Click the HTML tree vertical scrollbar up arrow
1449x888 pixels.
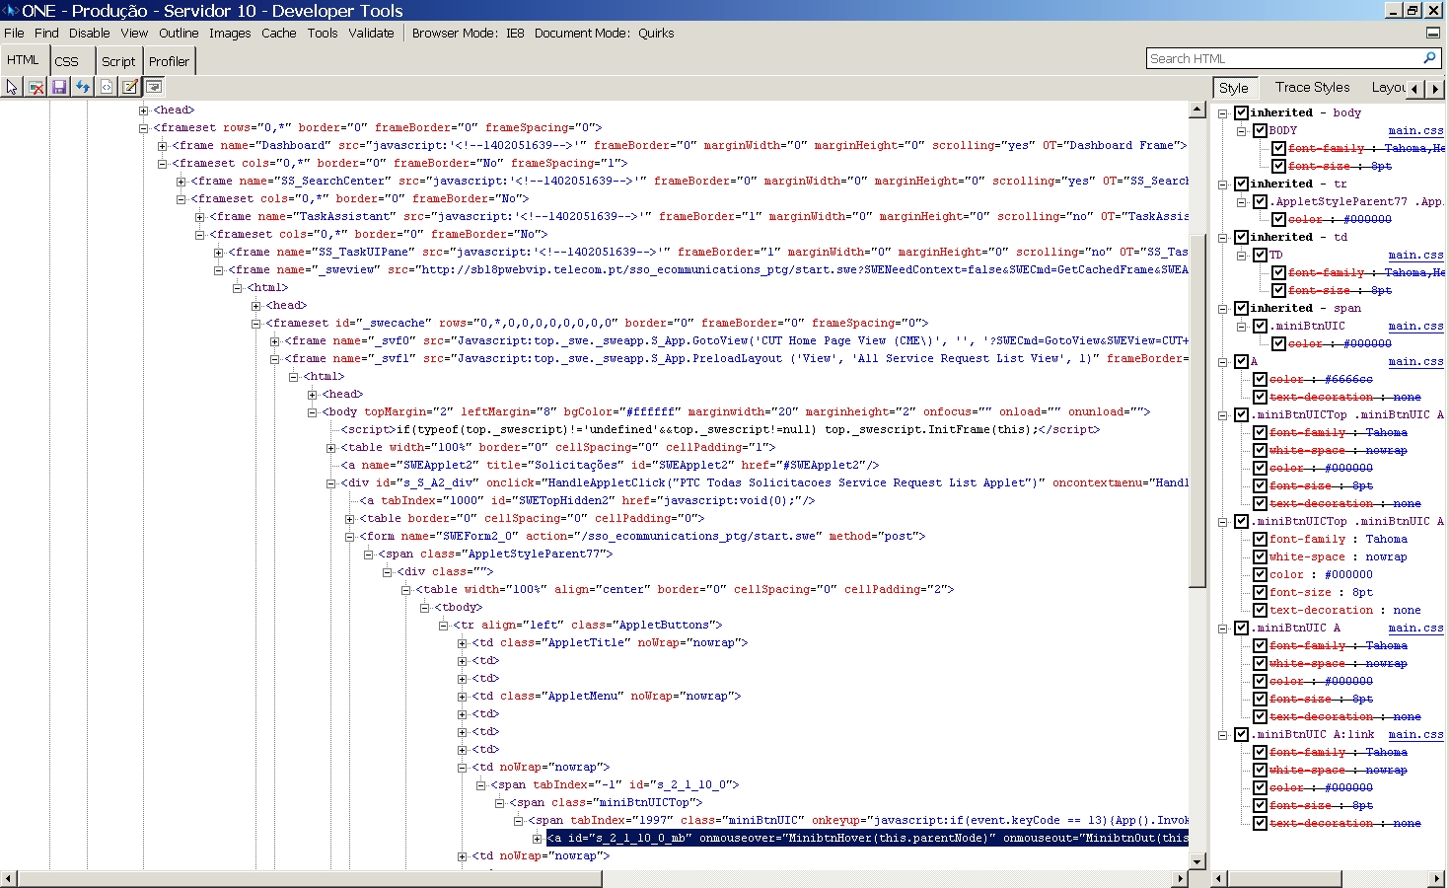(x=1197, y=110)
